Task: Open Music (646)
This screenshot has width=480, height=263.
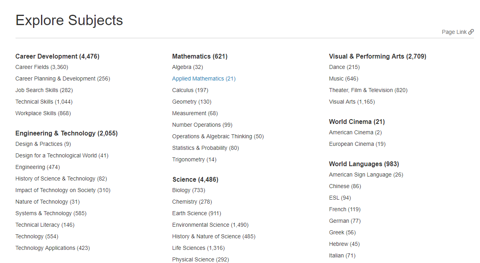Action: point(344,79)
